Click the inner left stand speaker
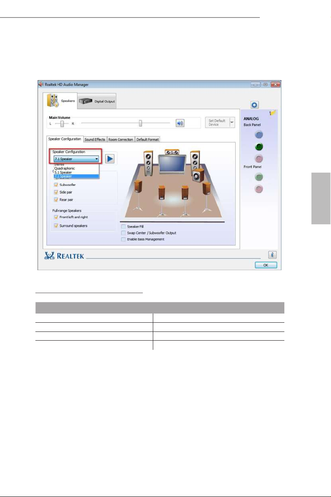The height and width of the screenshot is (497, 331). click(x=162, y=201)
